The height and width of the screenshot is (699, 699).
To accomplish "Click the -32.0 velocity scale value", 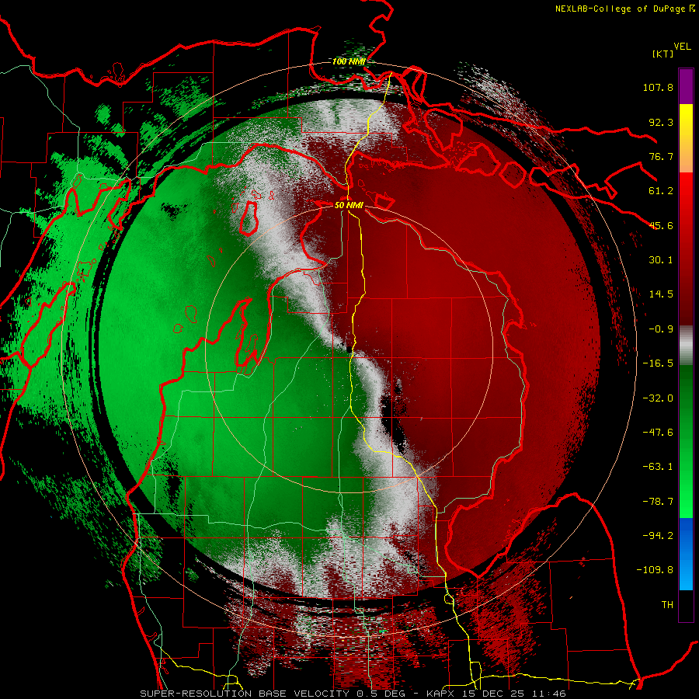I will click(x=658, y=398).
